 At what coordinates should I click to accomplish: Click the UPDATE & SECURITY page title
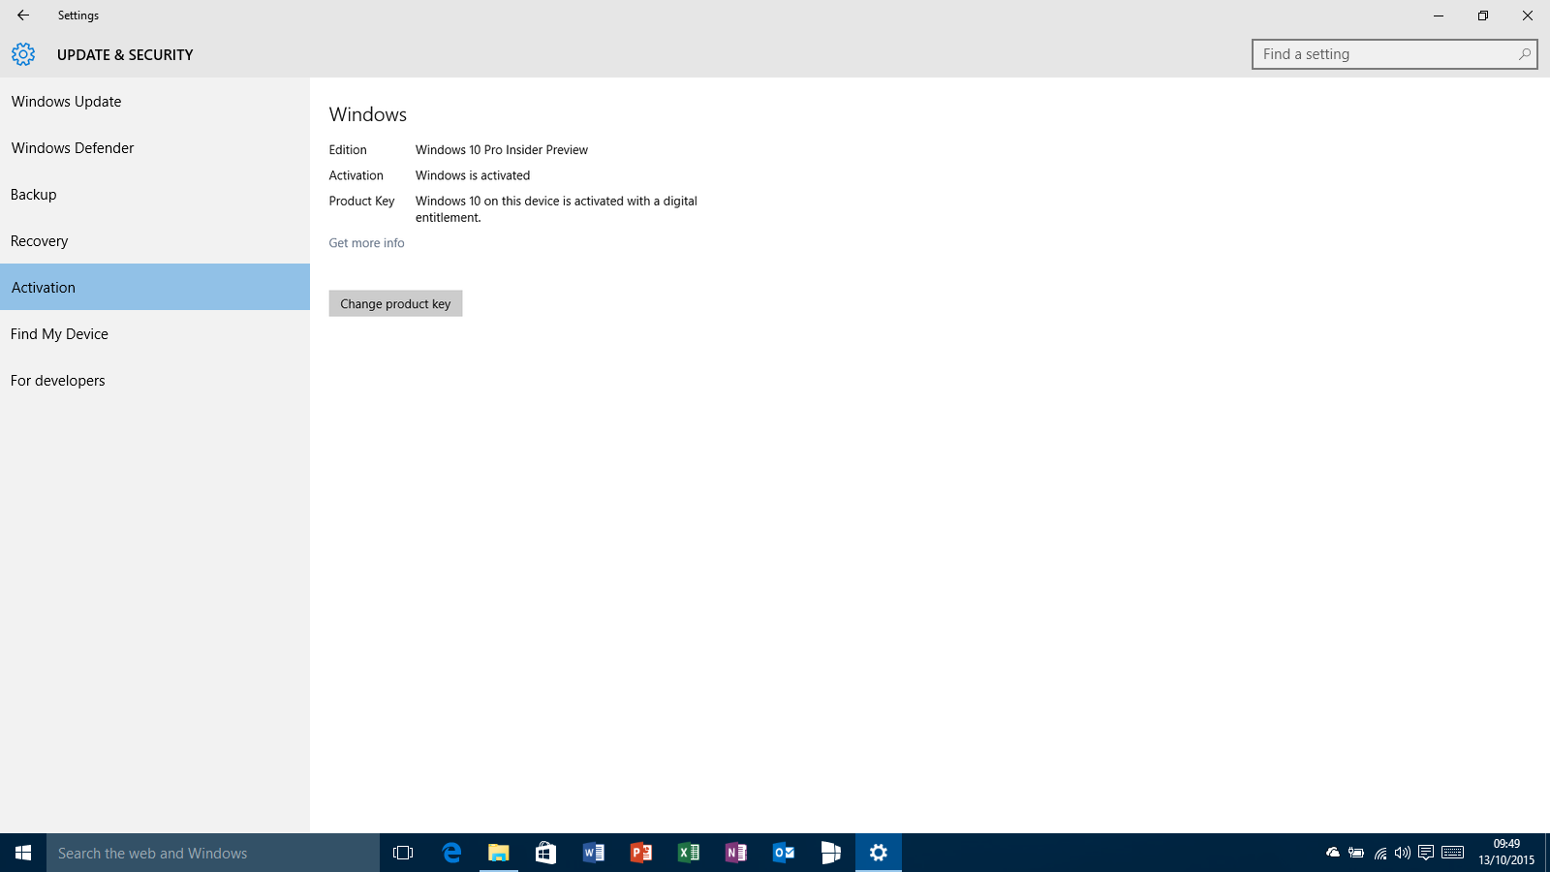[125, 55]
